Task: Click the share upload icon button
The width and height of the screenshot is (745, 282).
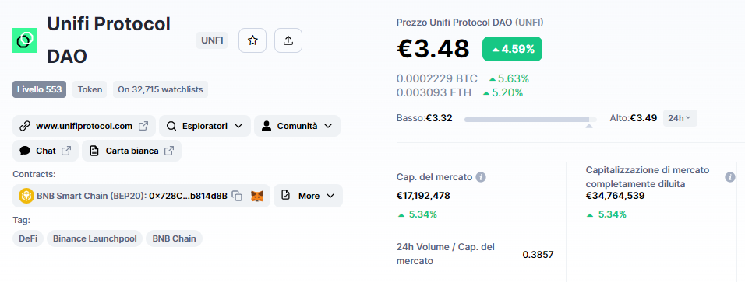Action: point(288,40)
